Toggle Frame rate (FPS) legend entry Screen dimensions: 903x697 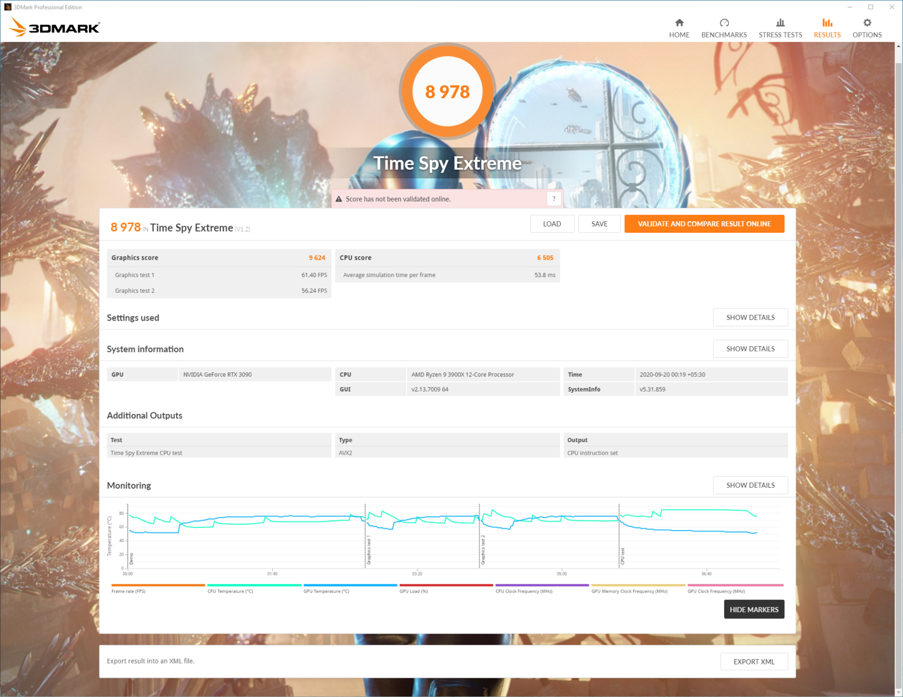(158, 589)
